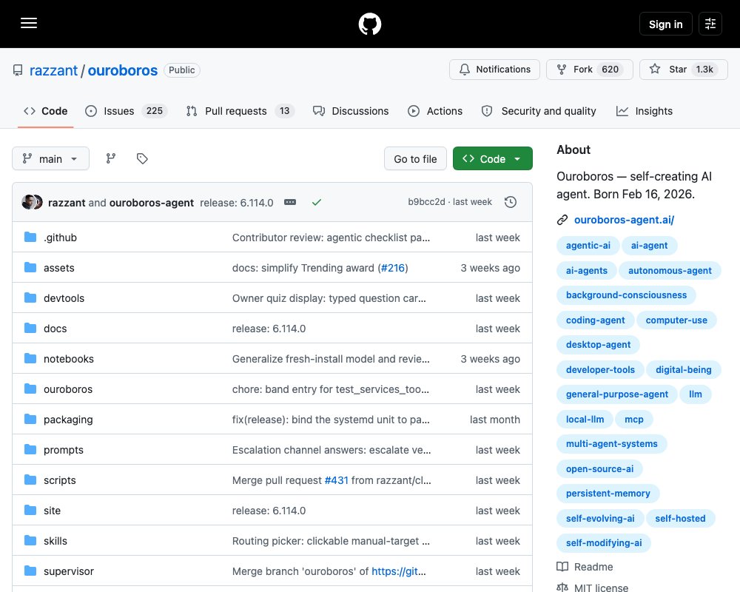Open the hamburger navigation menu

pos(29,23)
